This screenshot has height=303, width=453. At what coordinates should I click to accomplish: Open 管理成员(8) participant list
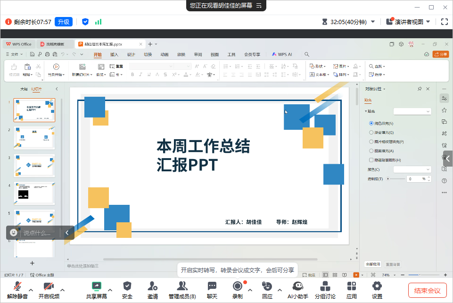click(182, 290)
